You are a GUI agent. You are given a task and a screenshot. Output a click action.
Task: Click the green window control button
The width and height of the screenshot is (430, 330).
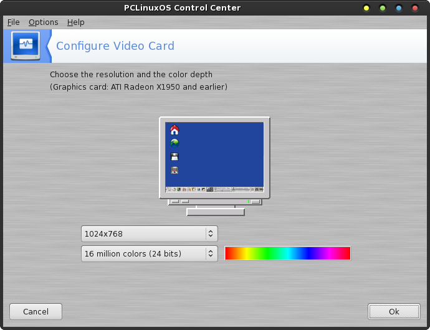[x=383, y=8]
